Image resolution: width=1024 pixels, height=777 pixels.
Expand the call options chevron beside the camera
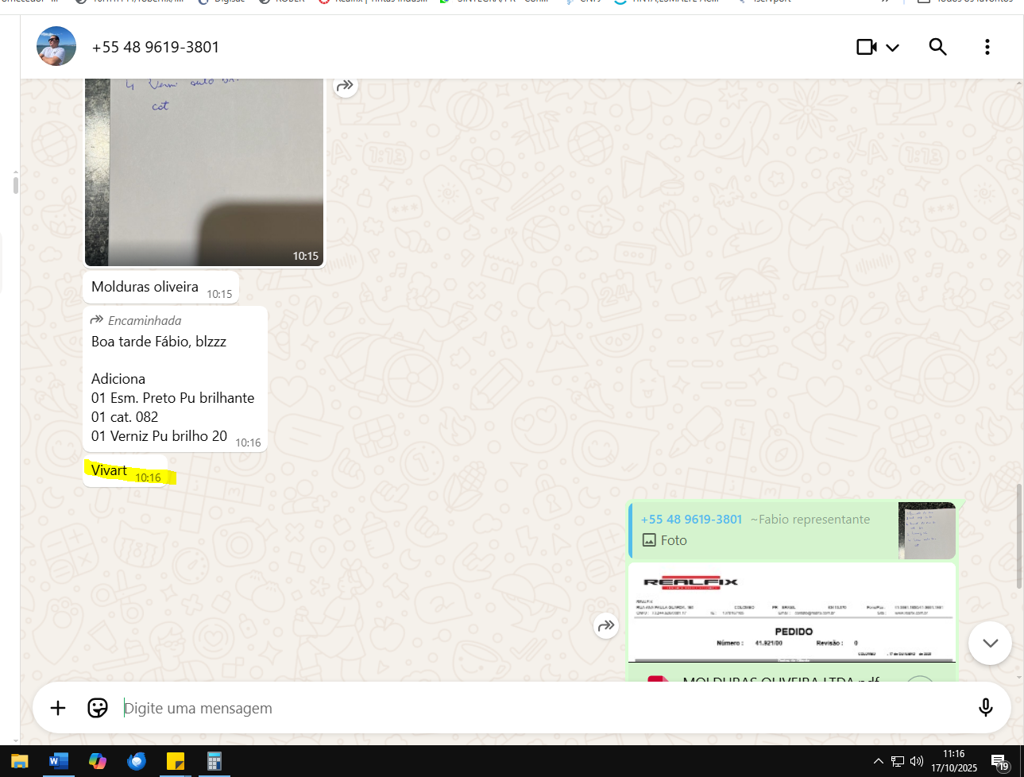pyautogui.click(x=893, y=48)
